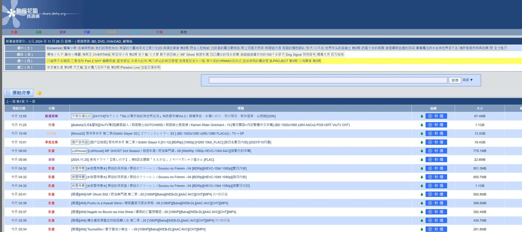Viewport: 522px width, 232px height.
Task: Click the 張貼分享 post button
Action: point(19,93)
